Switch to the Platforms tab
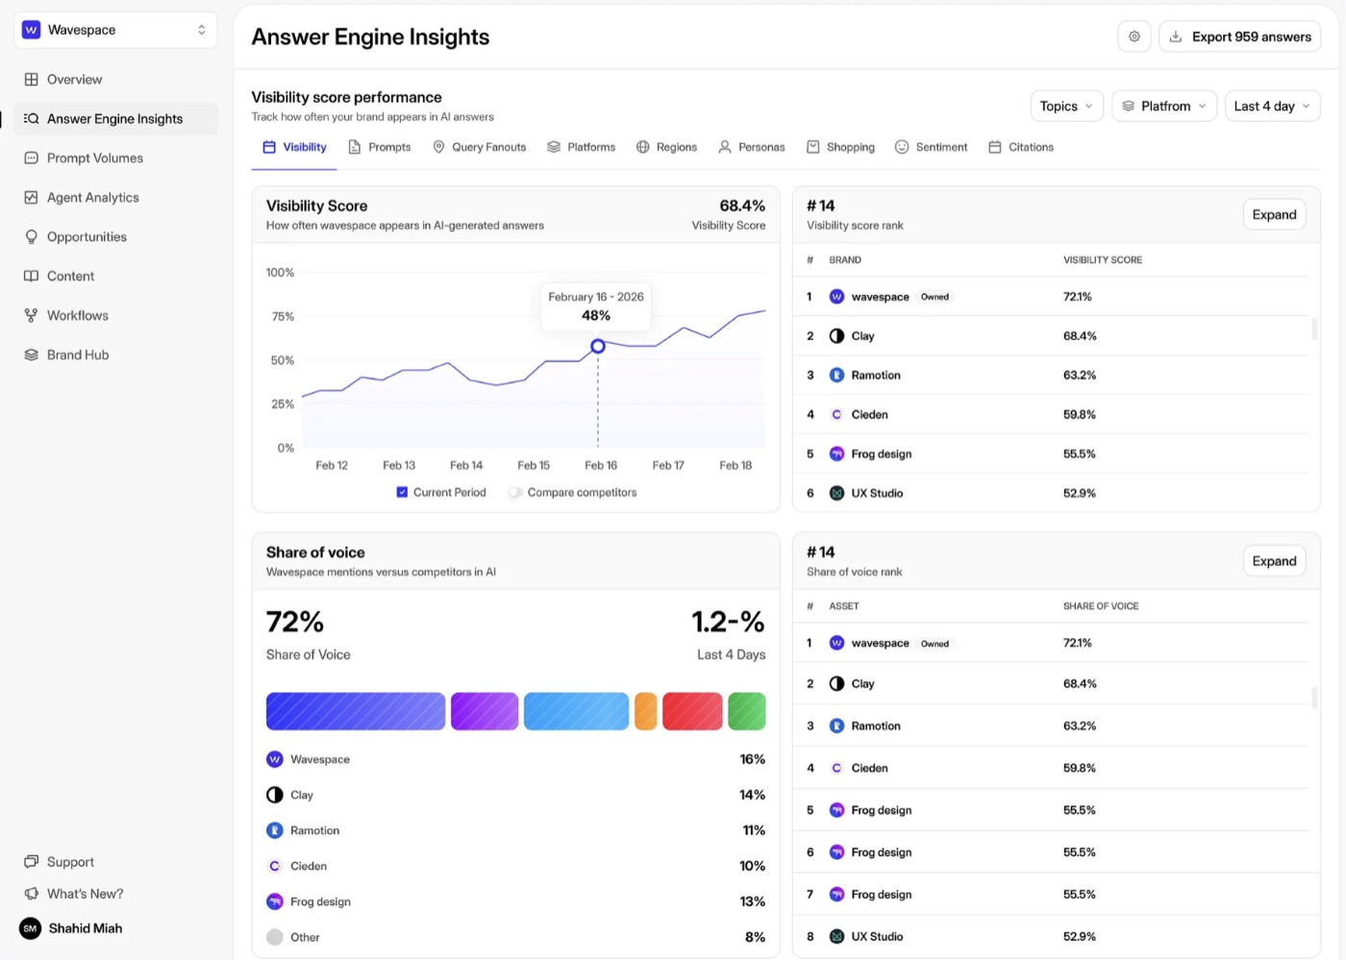Image resolution: width=1346 pixels, height=960 pixels. click(x=581, y=147)
